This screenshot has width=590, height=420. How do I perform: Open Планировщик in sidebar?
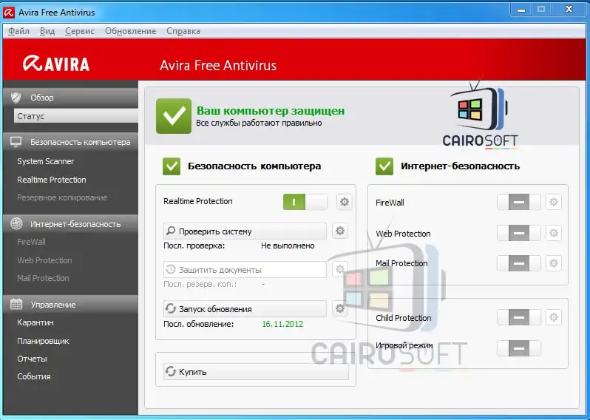(43, 341)
